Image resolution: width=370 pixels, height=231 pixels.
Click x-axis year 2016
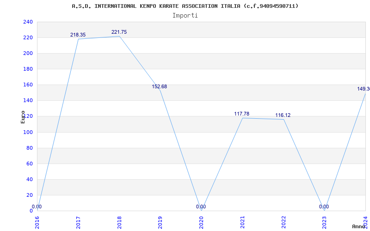tap(37, 222)
